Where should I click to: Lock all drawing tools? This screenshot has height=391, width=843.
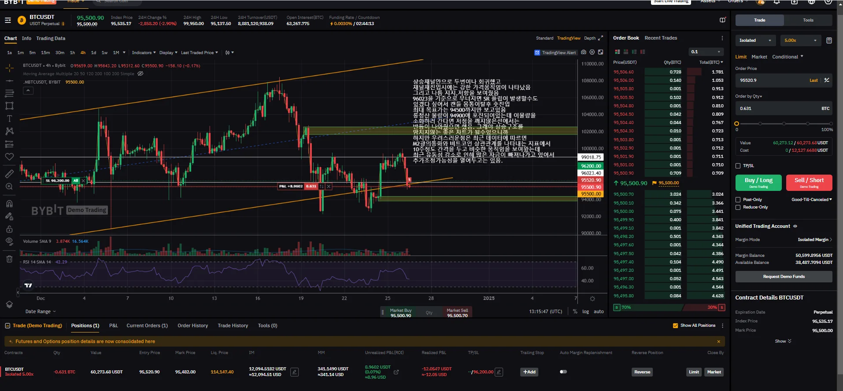coord(9,229)
